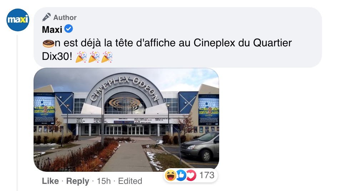The width and height of the screenshot is (347, 191).
Task: Open the Cineplex Odeon photo attachment
Action: pyautogui.click(x=126, y=120)
